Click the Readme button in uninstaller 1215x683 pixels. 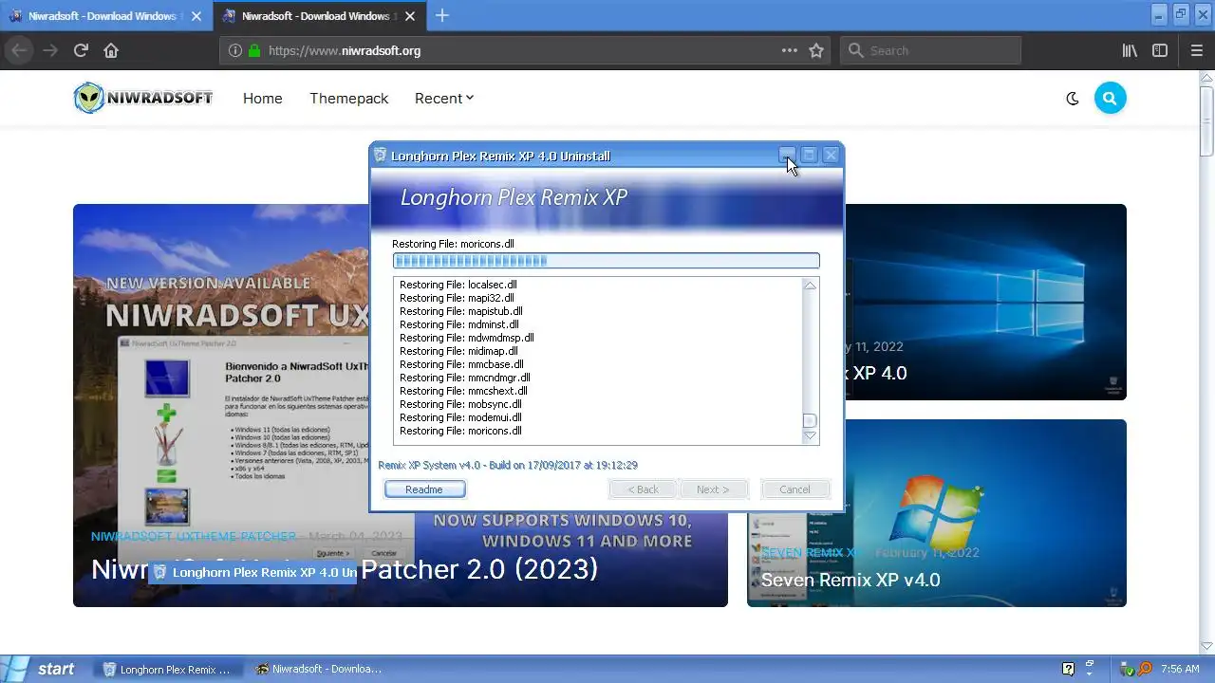tap(424, 489)
